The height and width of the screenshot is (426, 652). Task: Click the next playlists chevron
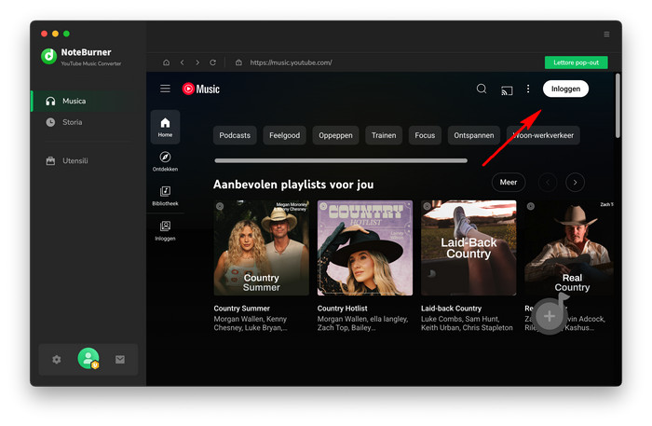point(575,182)
